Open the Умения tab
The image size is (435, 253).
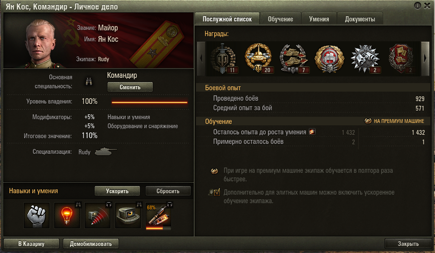319,19
